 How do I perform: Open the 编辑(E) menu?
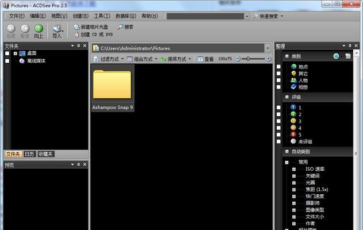click(38, 16)
